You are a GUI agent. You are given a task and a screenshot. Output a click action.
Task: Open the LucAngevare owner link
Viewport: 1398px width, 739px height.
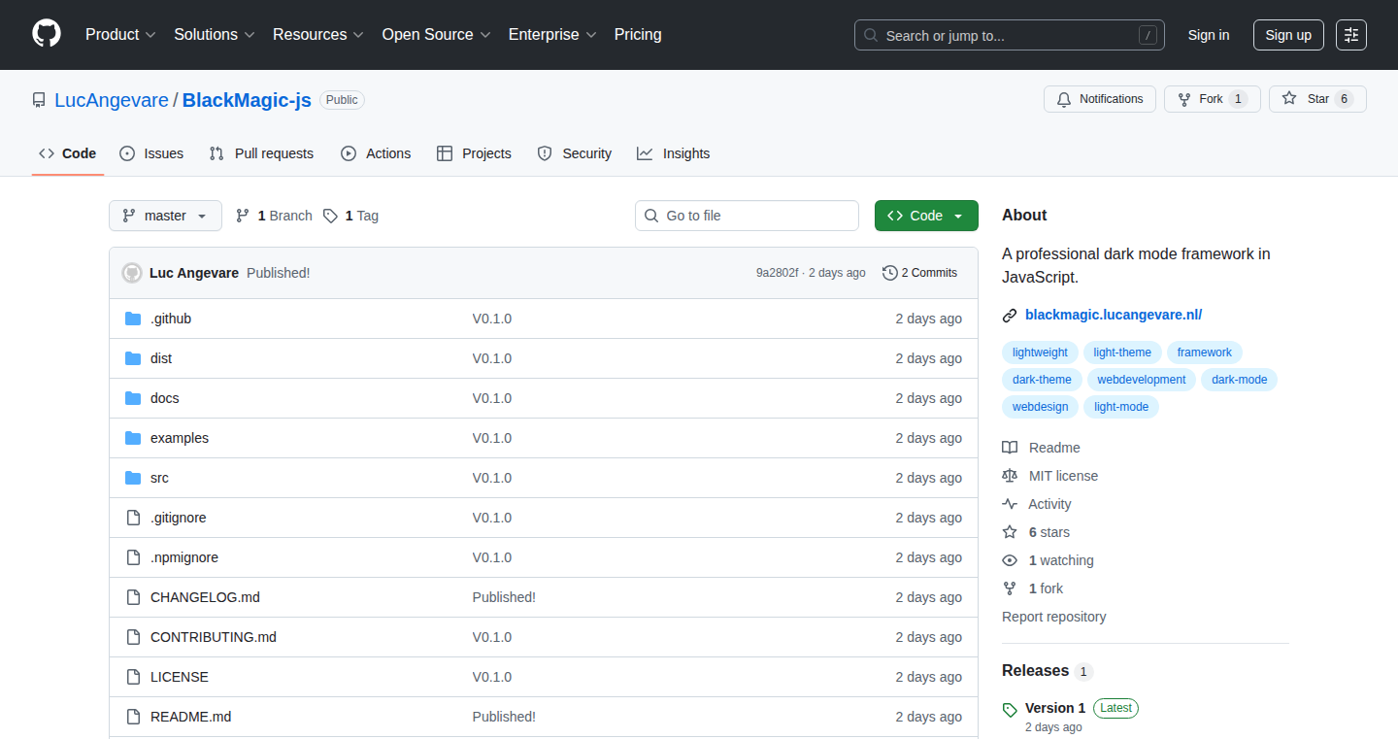(112, 100)
